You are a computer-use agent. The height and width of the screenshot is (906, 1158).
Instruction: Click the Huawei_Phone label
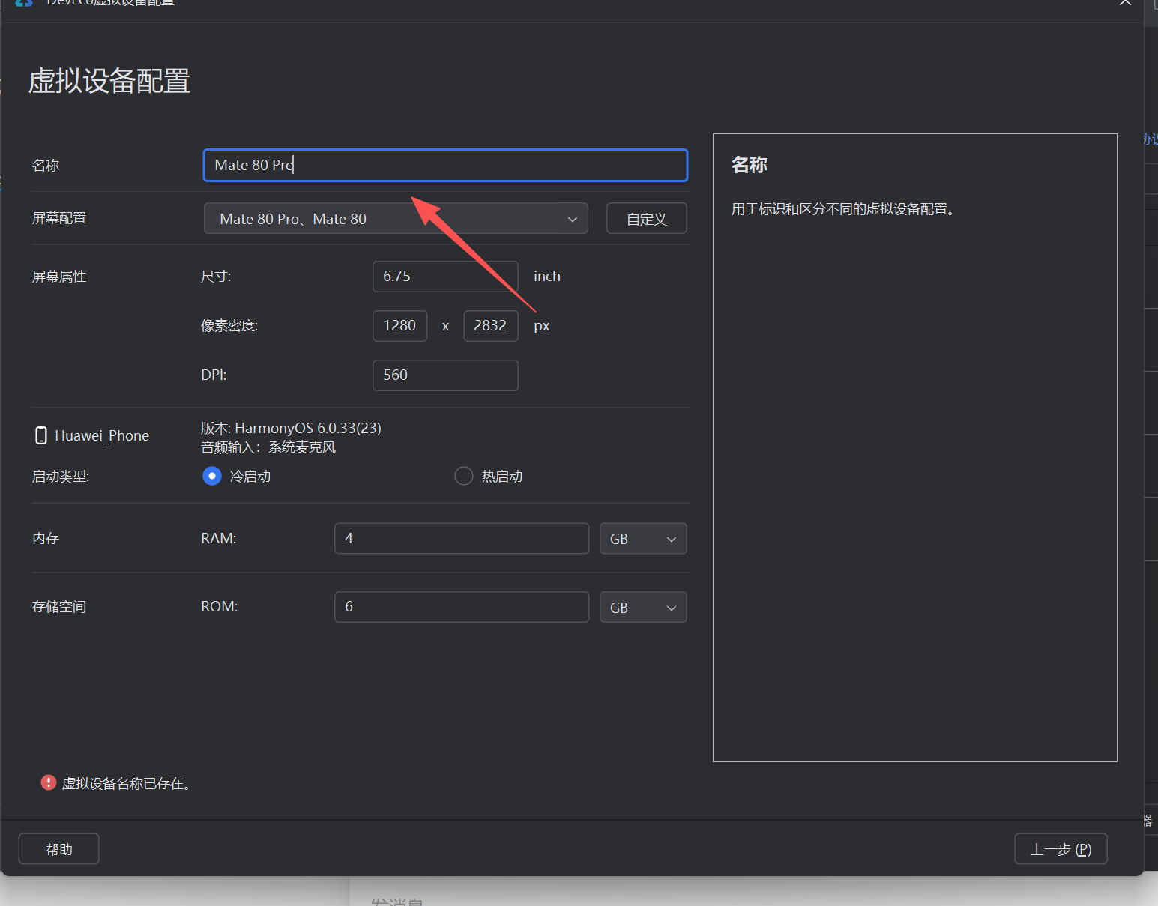pos(102,435)
